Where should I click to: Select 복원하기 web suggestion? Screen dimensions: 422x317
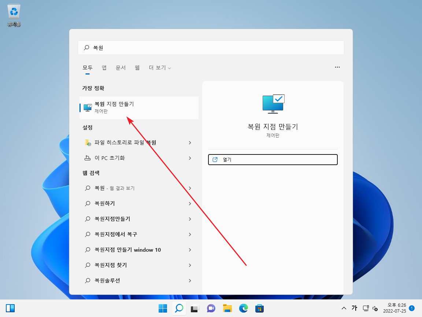[139, 204]
